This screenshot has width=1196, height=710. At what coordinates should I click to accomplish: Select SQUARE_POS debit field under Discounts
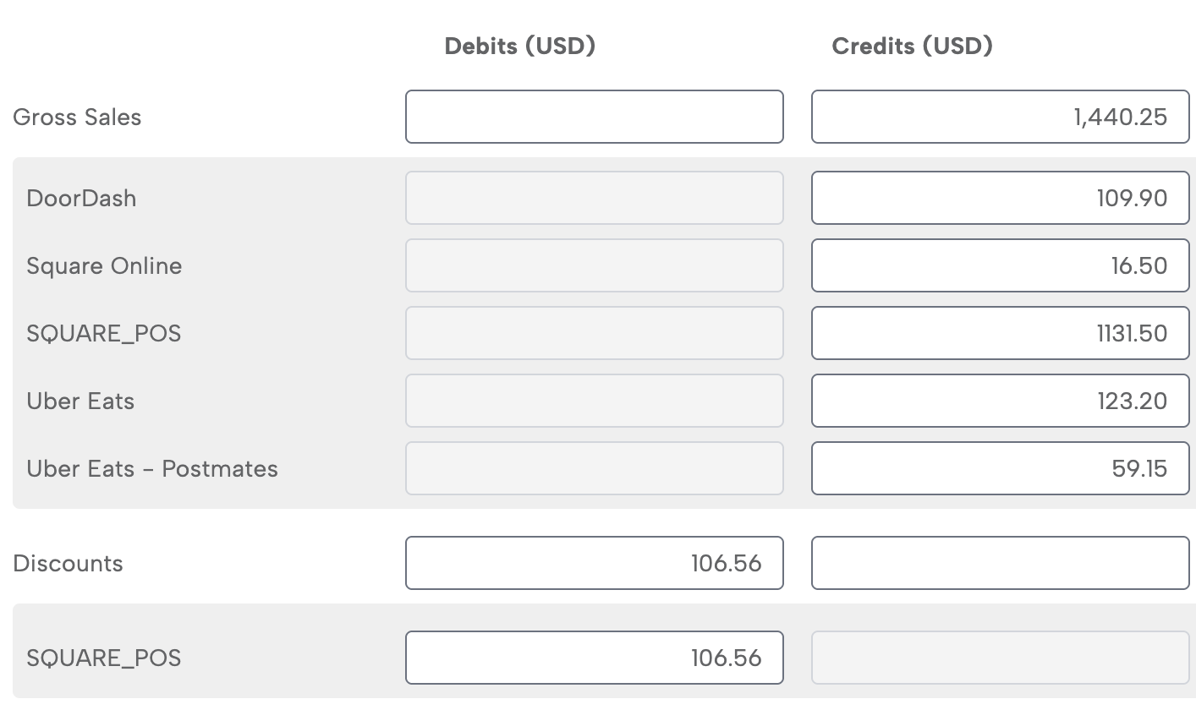pyautogui.click(x=594, y=658)
